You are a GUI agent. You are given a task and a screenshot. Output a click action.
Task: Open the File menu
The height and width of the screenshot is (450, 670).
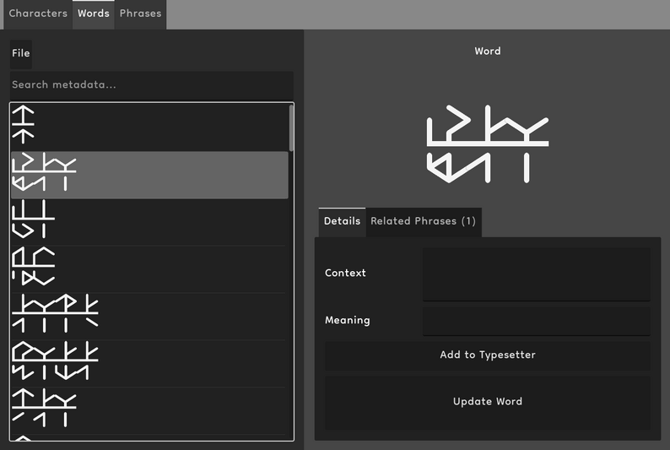[21, 53]
